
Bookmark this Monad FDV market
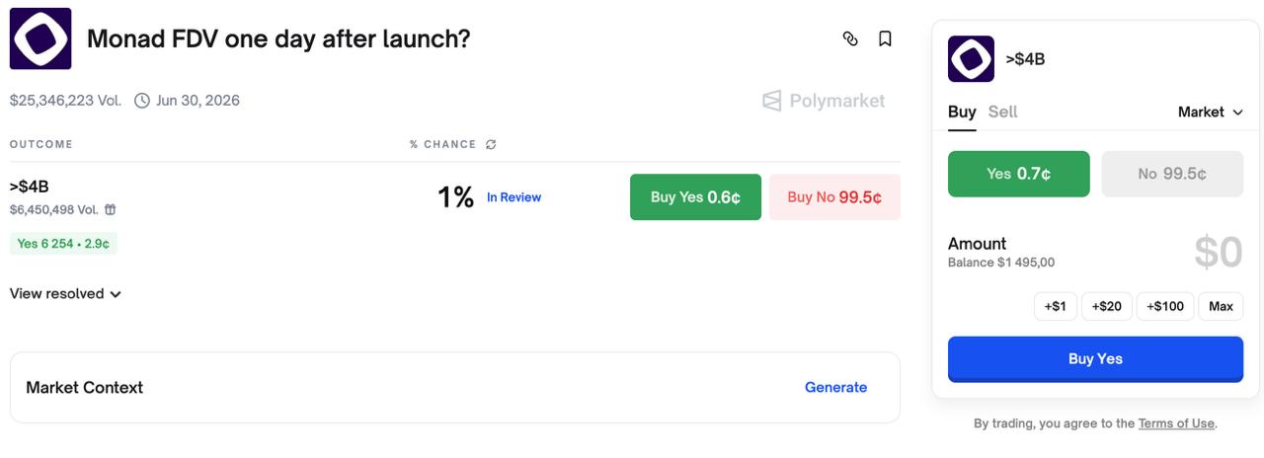(x=885, y=38)
